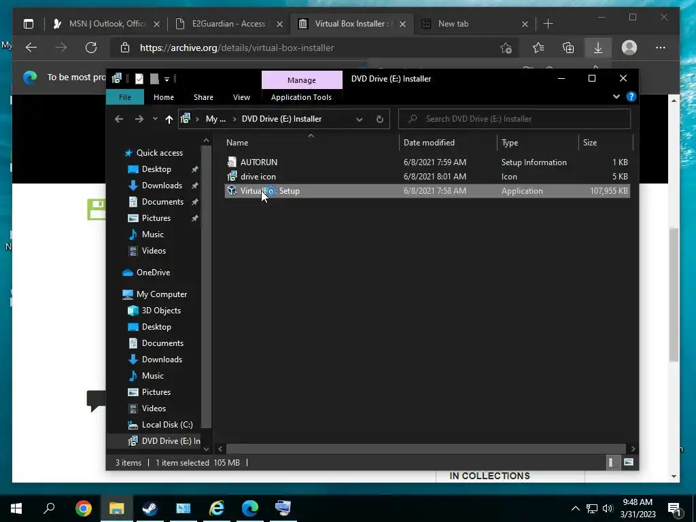Image resolution: width=696 pixels, height=522 pixels.
Task: Go back in File Explorer navigation
Action: [x=119, y=119]
